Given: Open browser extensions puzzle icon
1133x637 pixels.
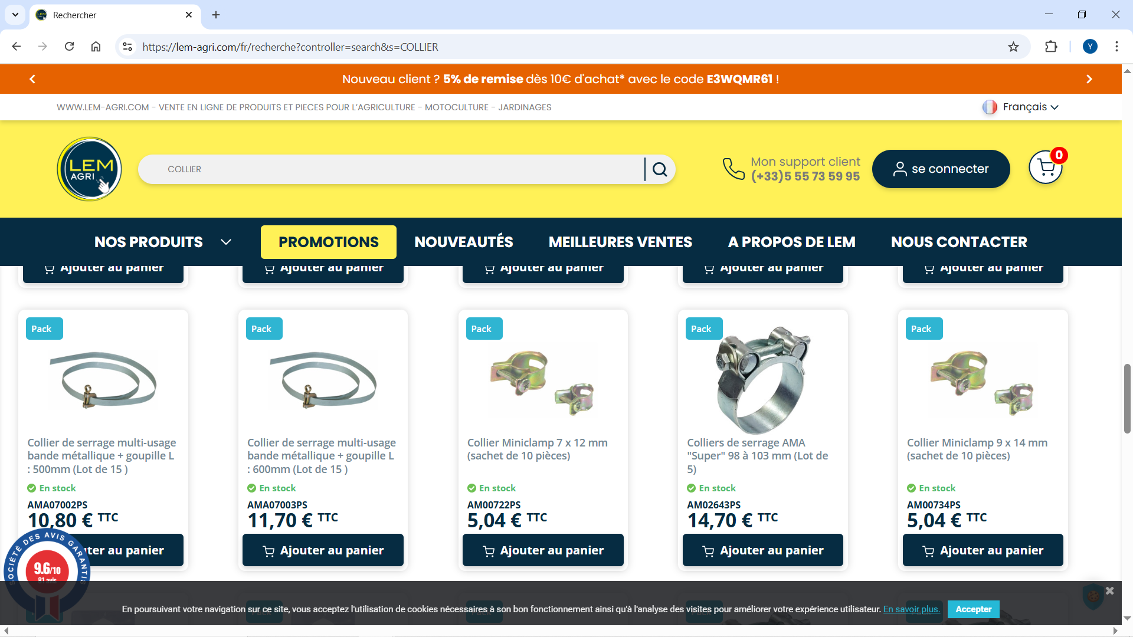Looking at the screenshot, I should click(1051, 47).
